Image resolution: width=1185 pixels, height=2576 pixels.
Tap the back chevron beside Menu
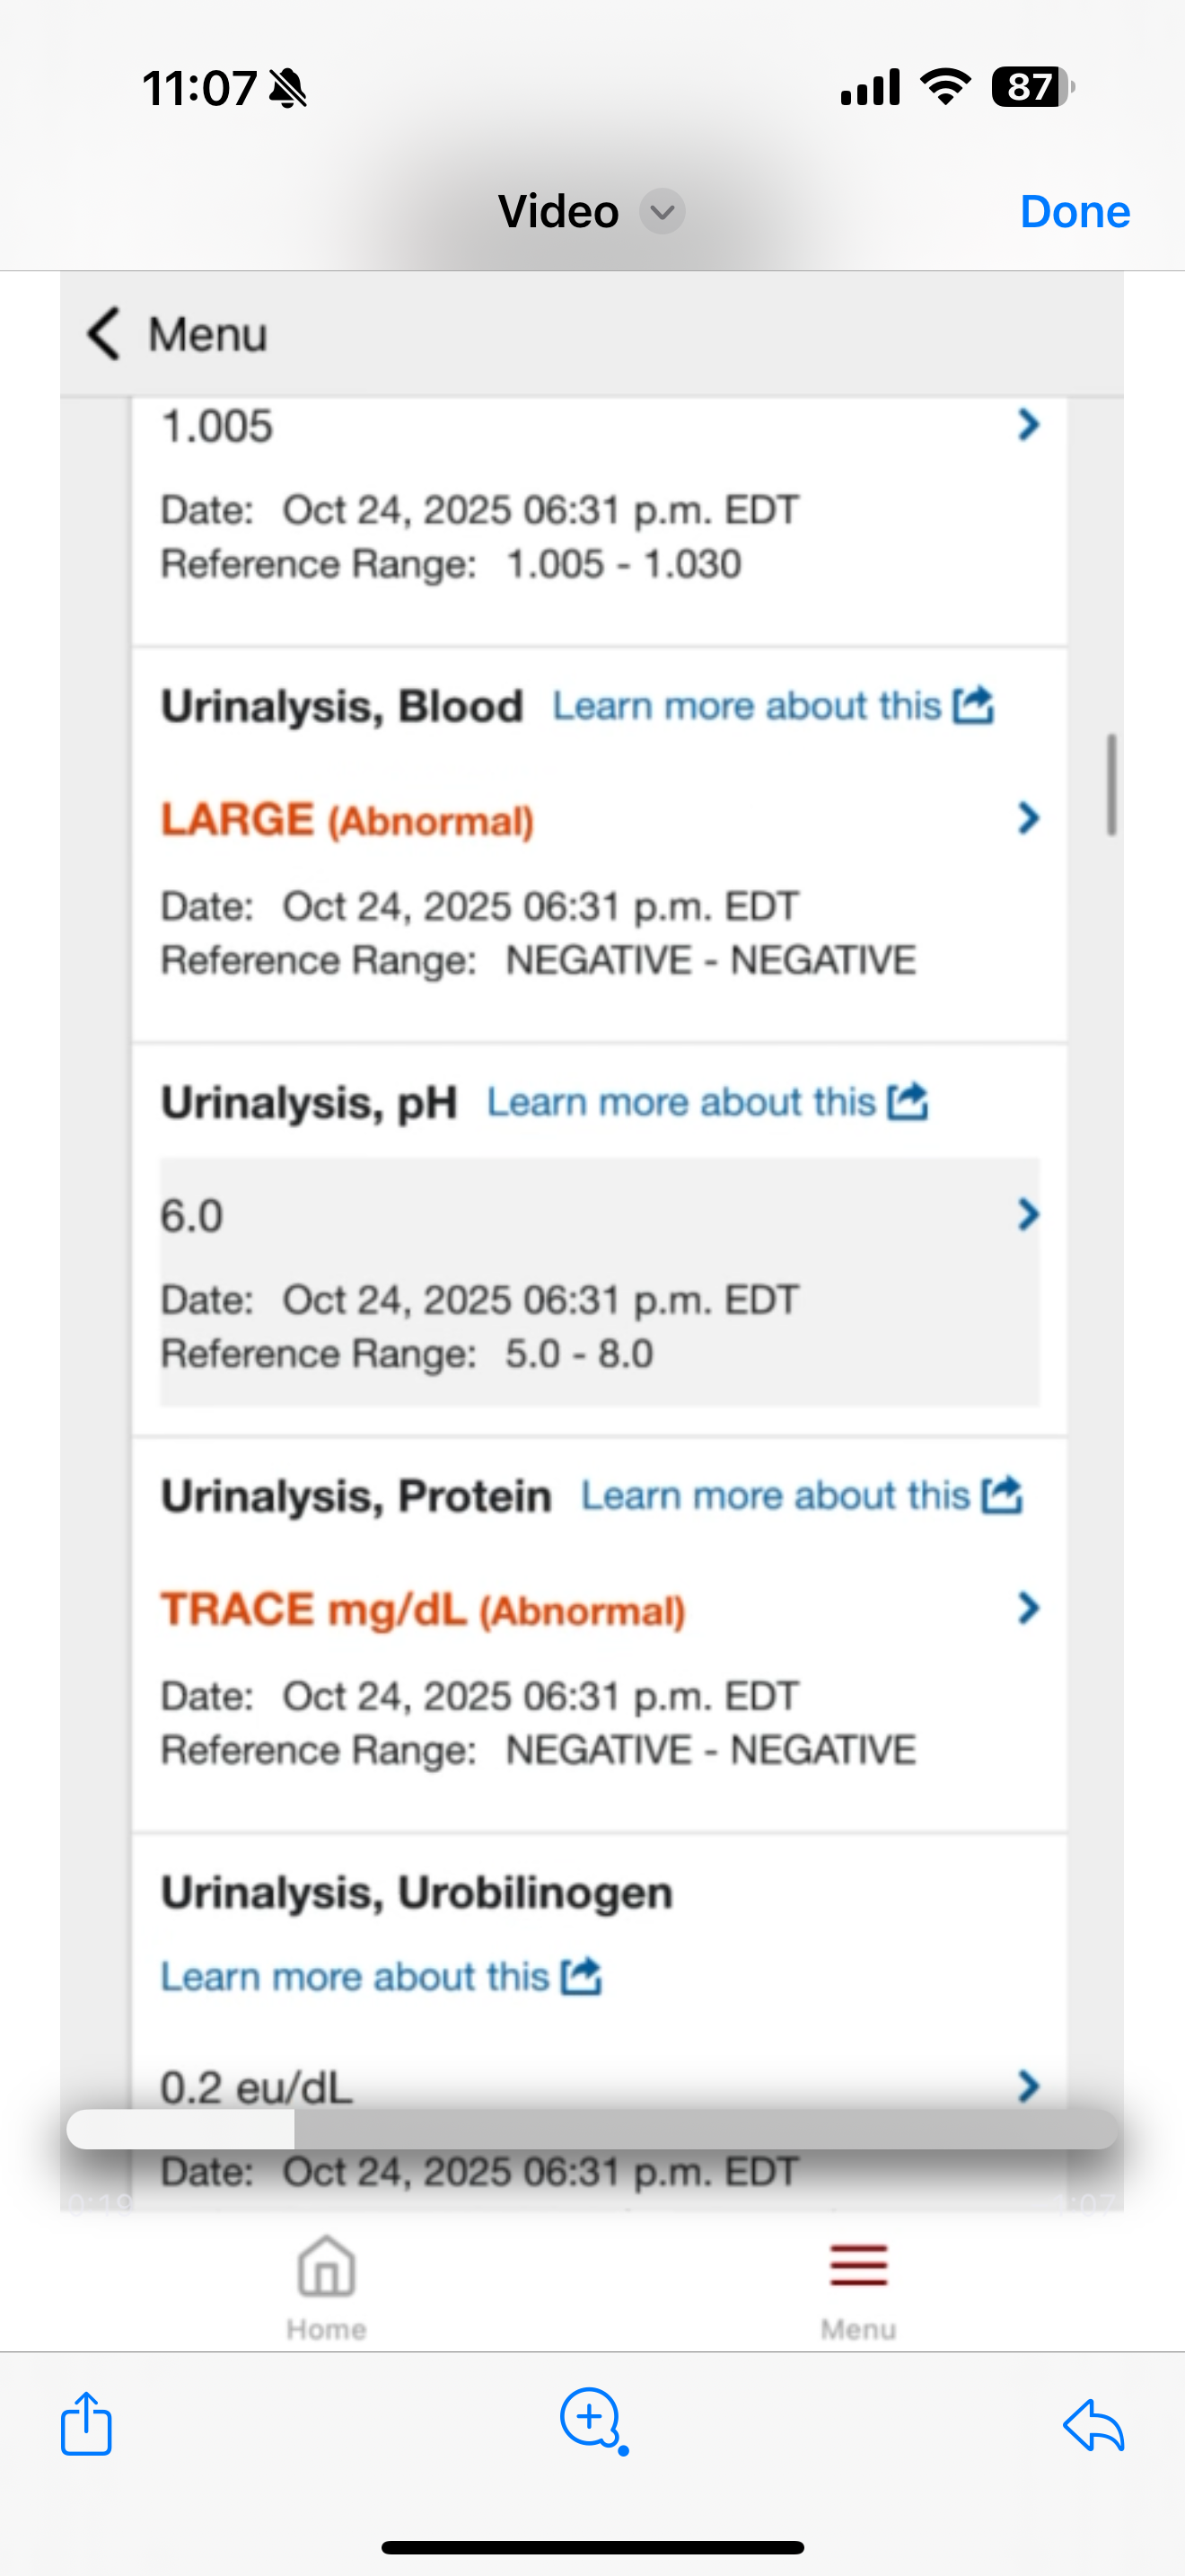pyautogui.click(x=104, y=333)
